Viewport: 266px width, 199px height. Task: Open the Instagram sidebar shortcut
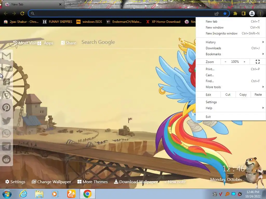(6, 95)
